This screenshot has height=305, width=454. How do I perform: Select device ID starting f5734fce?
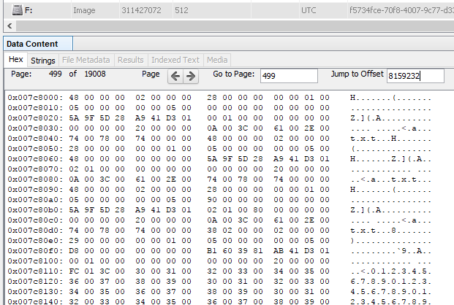click(x=401, y=10)
